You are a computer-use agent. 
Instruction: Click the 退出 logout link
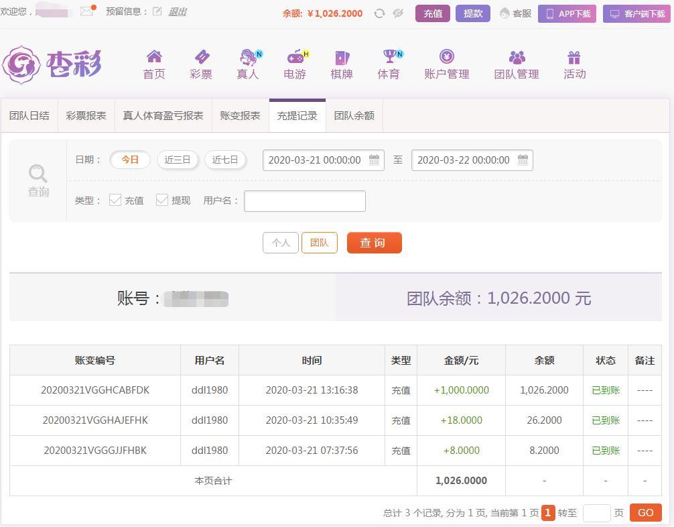(178, 12)
